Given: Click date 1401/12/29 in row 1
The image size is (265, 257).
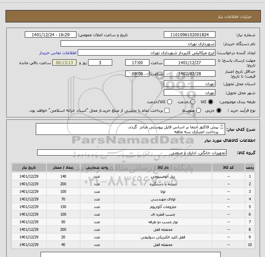Looking at the screenshot, I should pos(29,176).
